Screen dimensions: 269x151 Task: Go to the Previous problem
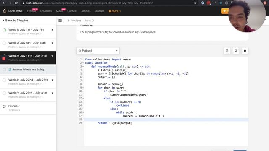[74, 21]
